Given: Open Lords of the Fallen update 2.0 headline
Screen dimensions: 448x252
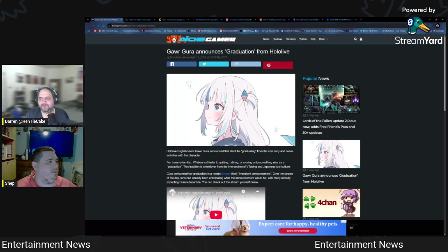Looking at the screenshot, I should pyautogui.click(x=329, y=127).
